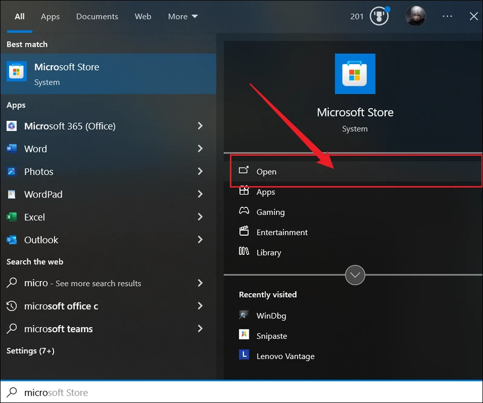Click Open to launch Microsoft Store
Viewport: 483px width, 403px height.
point(266,172)
